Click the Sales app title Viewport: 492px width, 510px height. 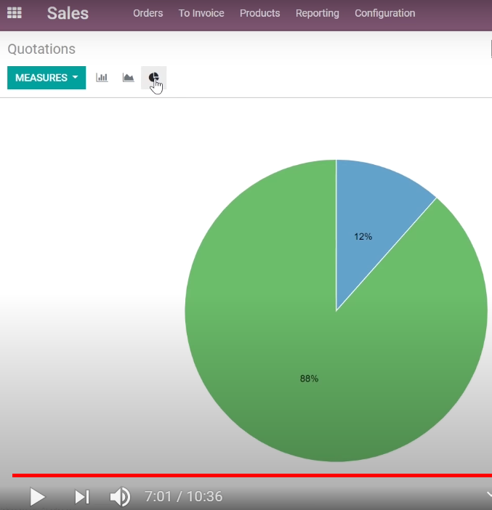pos(68,13)
